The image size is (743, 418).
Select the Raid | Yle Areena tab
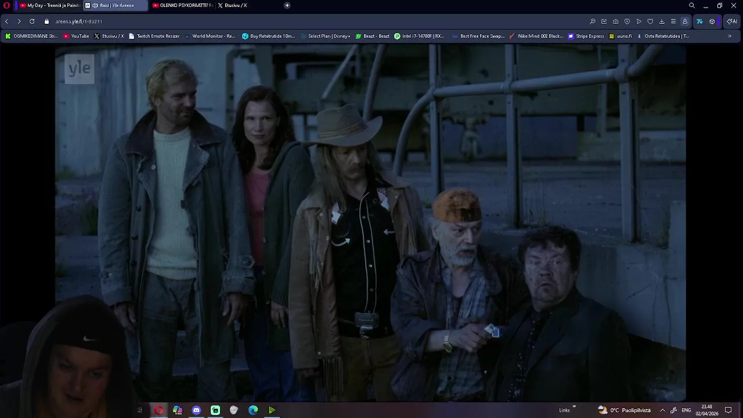(x=116, y=6)
